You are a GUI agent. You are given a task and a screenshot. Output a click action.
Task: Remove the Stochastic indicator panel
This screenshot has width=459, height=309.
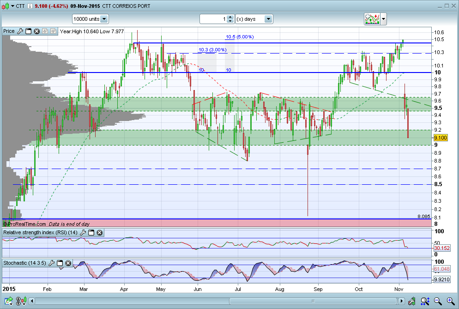[x=68, y=263]
